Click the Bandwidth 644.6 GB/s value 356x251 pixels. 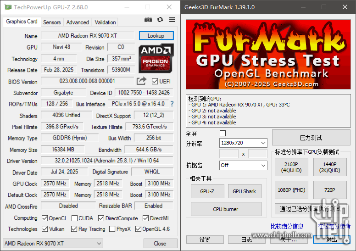149,150
